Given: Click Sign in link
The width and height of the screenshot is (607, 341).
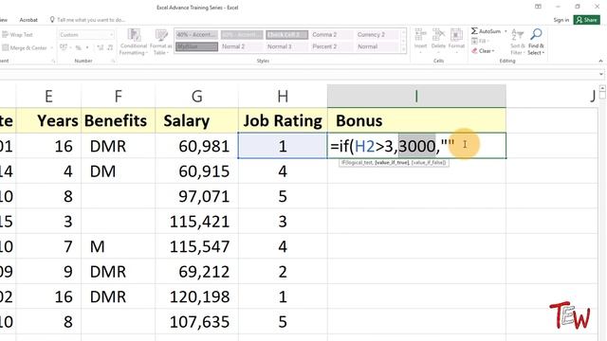Looking at the screenshot, I should point(561,20).
